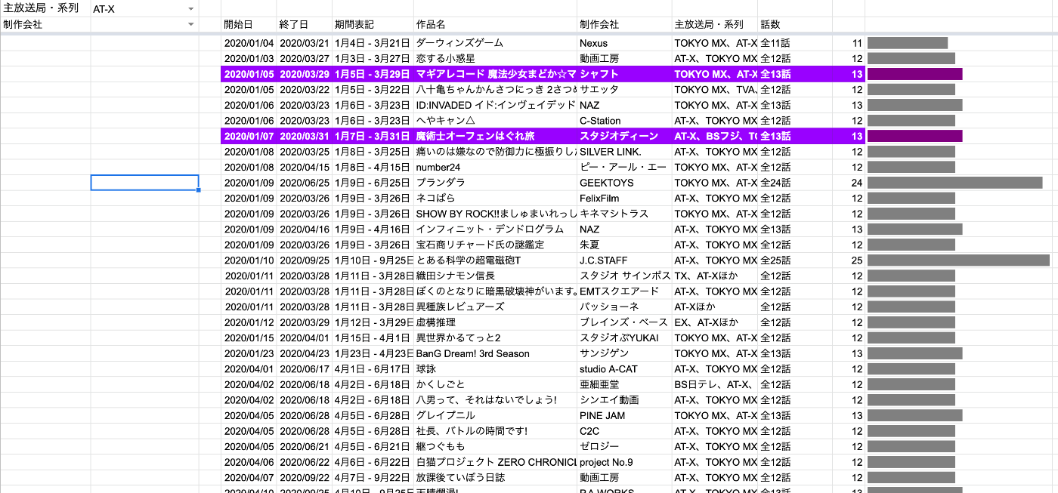Screen dimensions: 1058x493
Task: Open the empty 制作会社 filter dropdown arrow
Action: [x=190, y=25]
